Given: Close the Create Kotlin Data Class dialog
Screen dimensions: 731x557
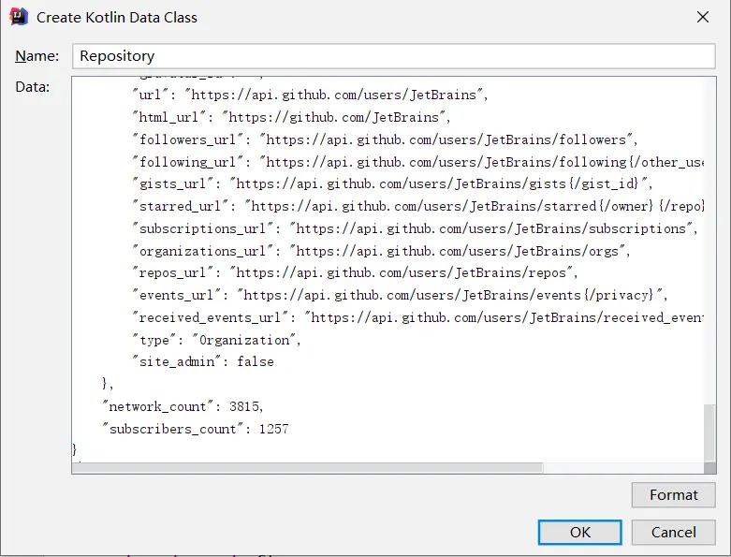Looking at the screenshot, I should point(703,17).
